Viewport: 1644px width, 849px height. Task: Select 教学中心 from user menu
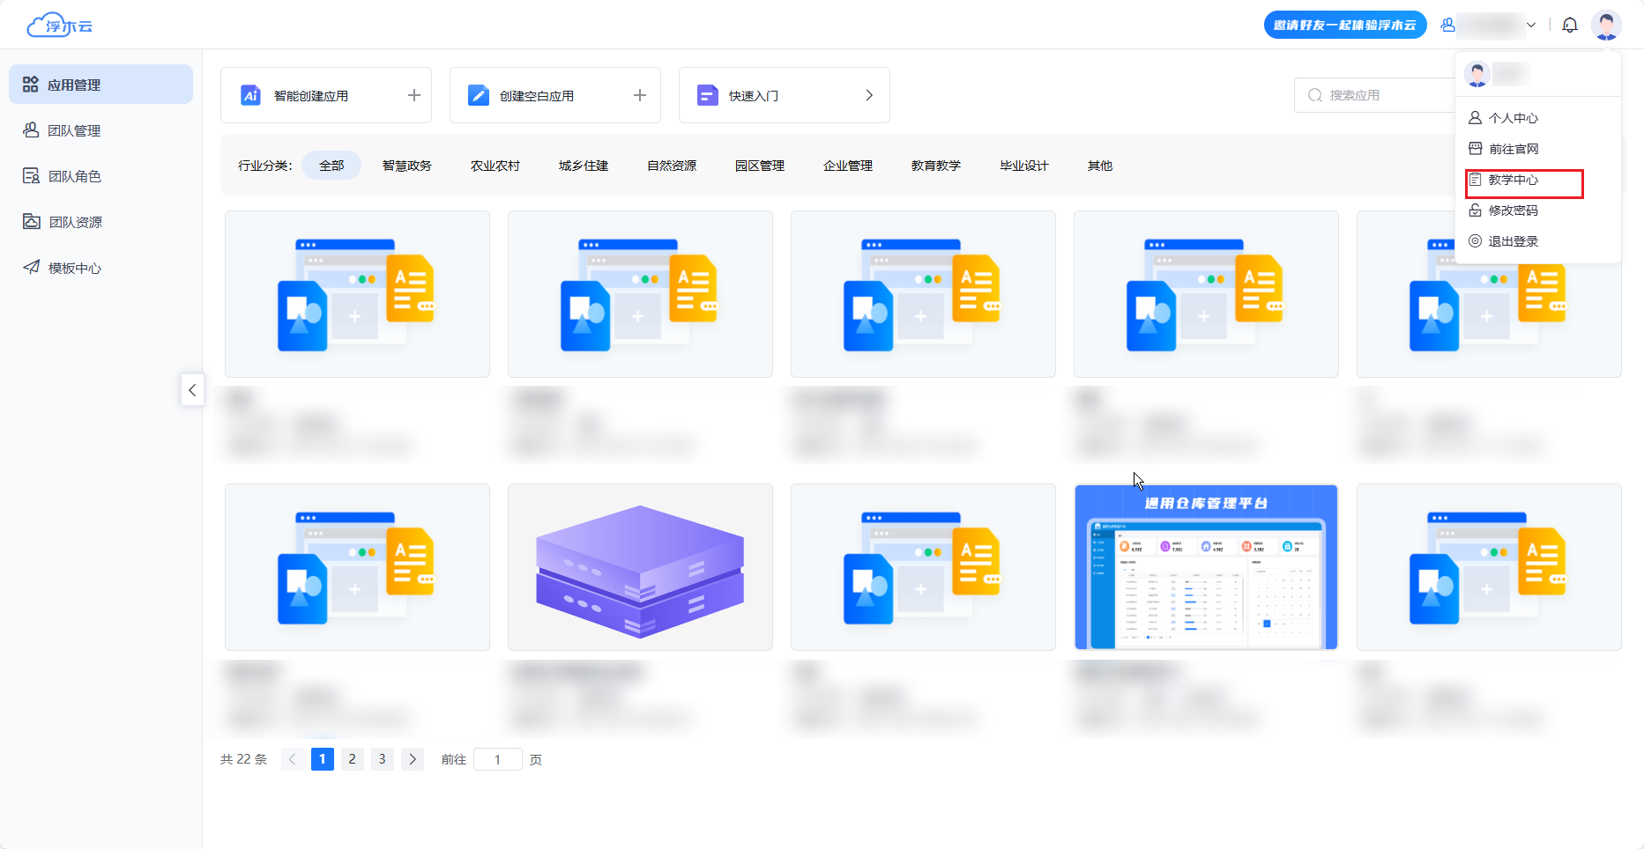[1513, 180]
